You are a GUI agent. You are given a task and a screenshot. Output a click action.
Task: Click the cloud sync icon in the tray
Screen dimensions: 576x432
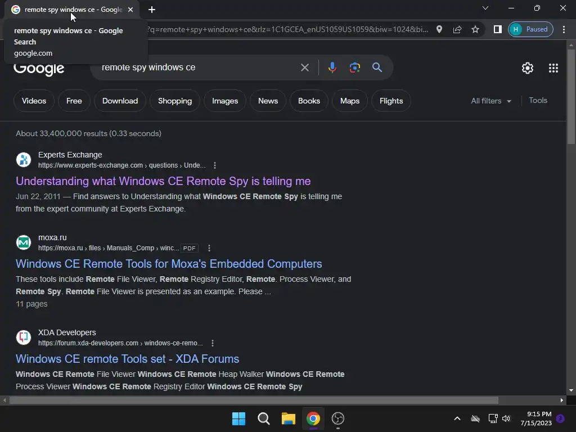(475, 418)
